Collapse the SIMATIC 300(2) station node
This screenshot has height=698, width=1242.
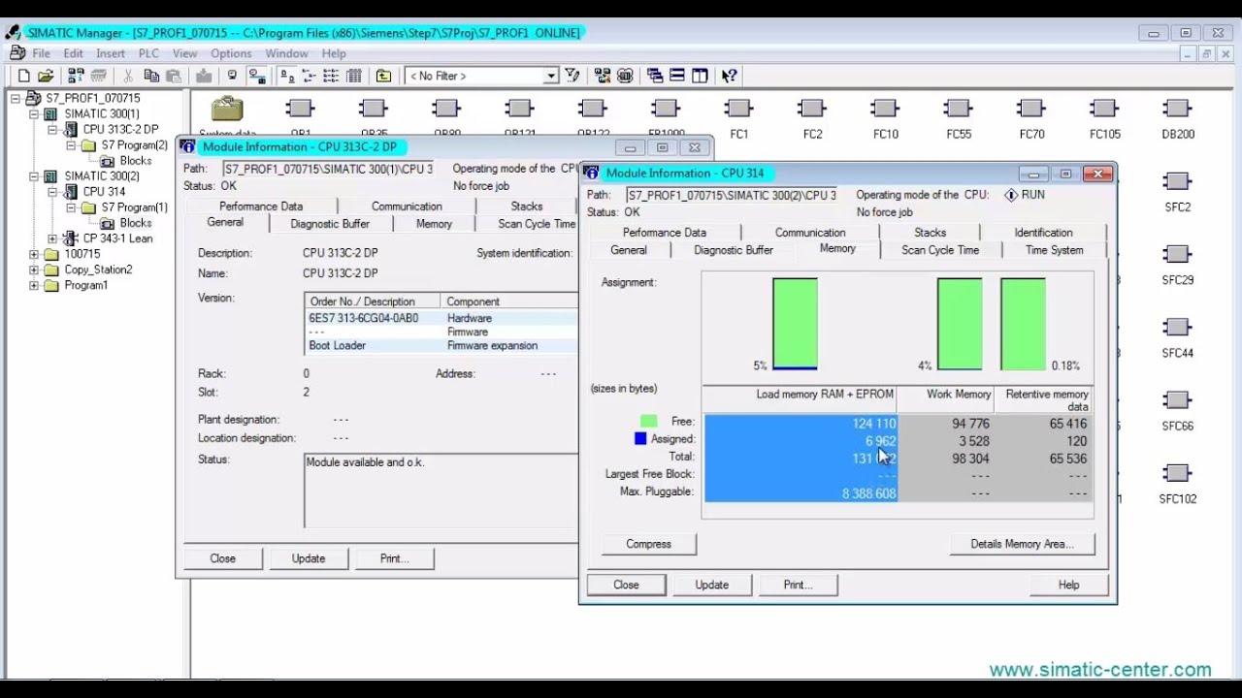point(34,176)
